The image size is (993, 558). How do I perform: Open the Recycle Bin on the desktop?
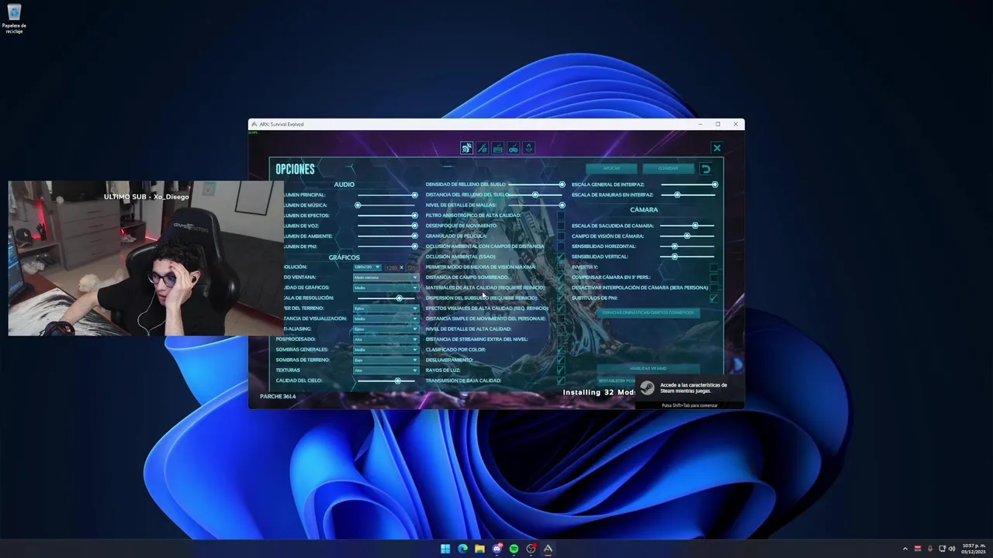(14, 19)
